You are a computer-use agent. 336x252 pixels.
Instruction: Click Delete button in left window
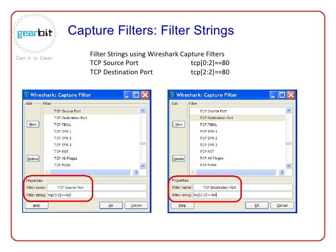[x=33, y=159]
